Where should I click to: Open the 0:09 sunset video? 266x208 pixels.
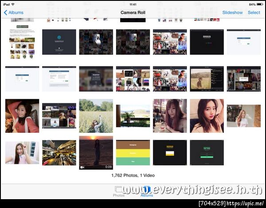pos(96,153)
